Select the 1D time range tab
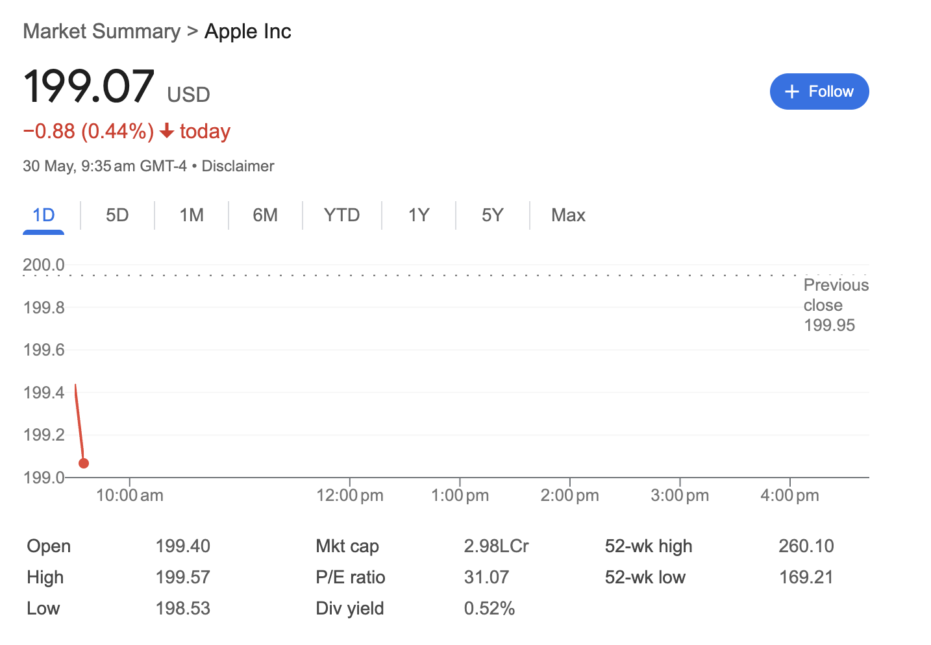 click(43, 215)
